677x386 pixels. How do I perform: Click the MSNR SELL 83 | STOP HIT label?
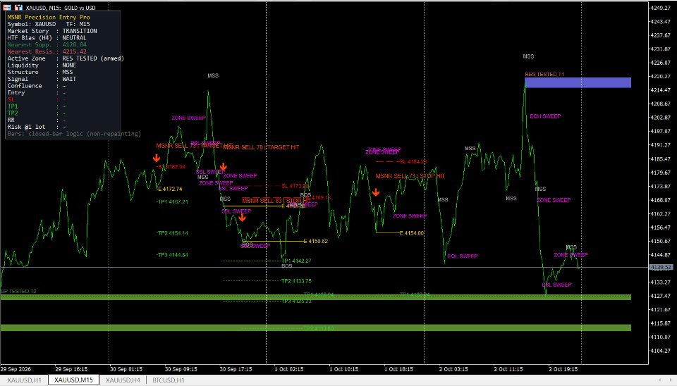(x=276, y=201)
